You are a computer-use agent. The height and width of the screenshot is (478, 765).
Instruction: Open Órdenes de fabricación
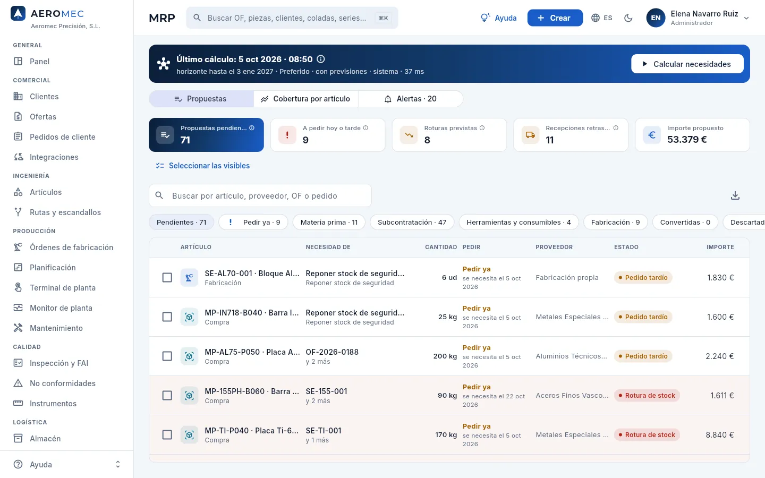click(66, 247)
